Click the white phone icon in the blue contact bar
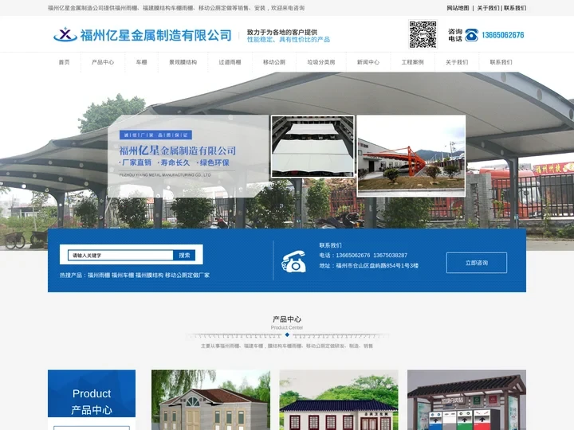Image resolution: width=574 pixels, height=430 pixels. coord(293,261)
